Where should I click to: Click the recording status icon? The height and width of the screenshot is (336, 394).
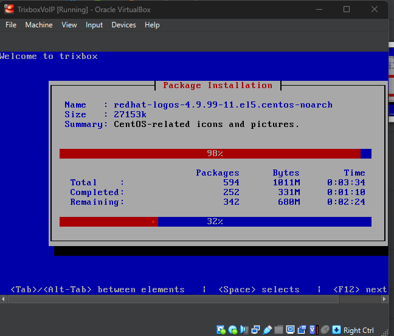click(x=302, y=330)
